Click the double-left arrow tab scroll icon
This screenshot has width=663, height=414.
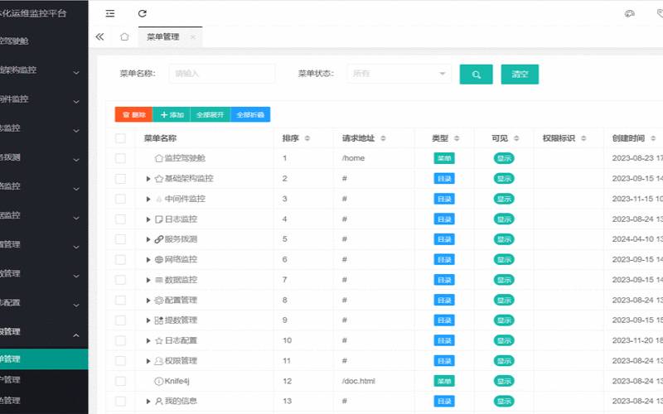pyautogui.click(x=99, y=36)
